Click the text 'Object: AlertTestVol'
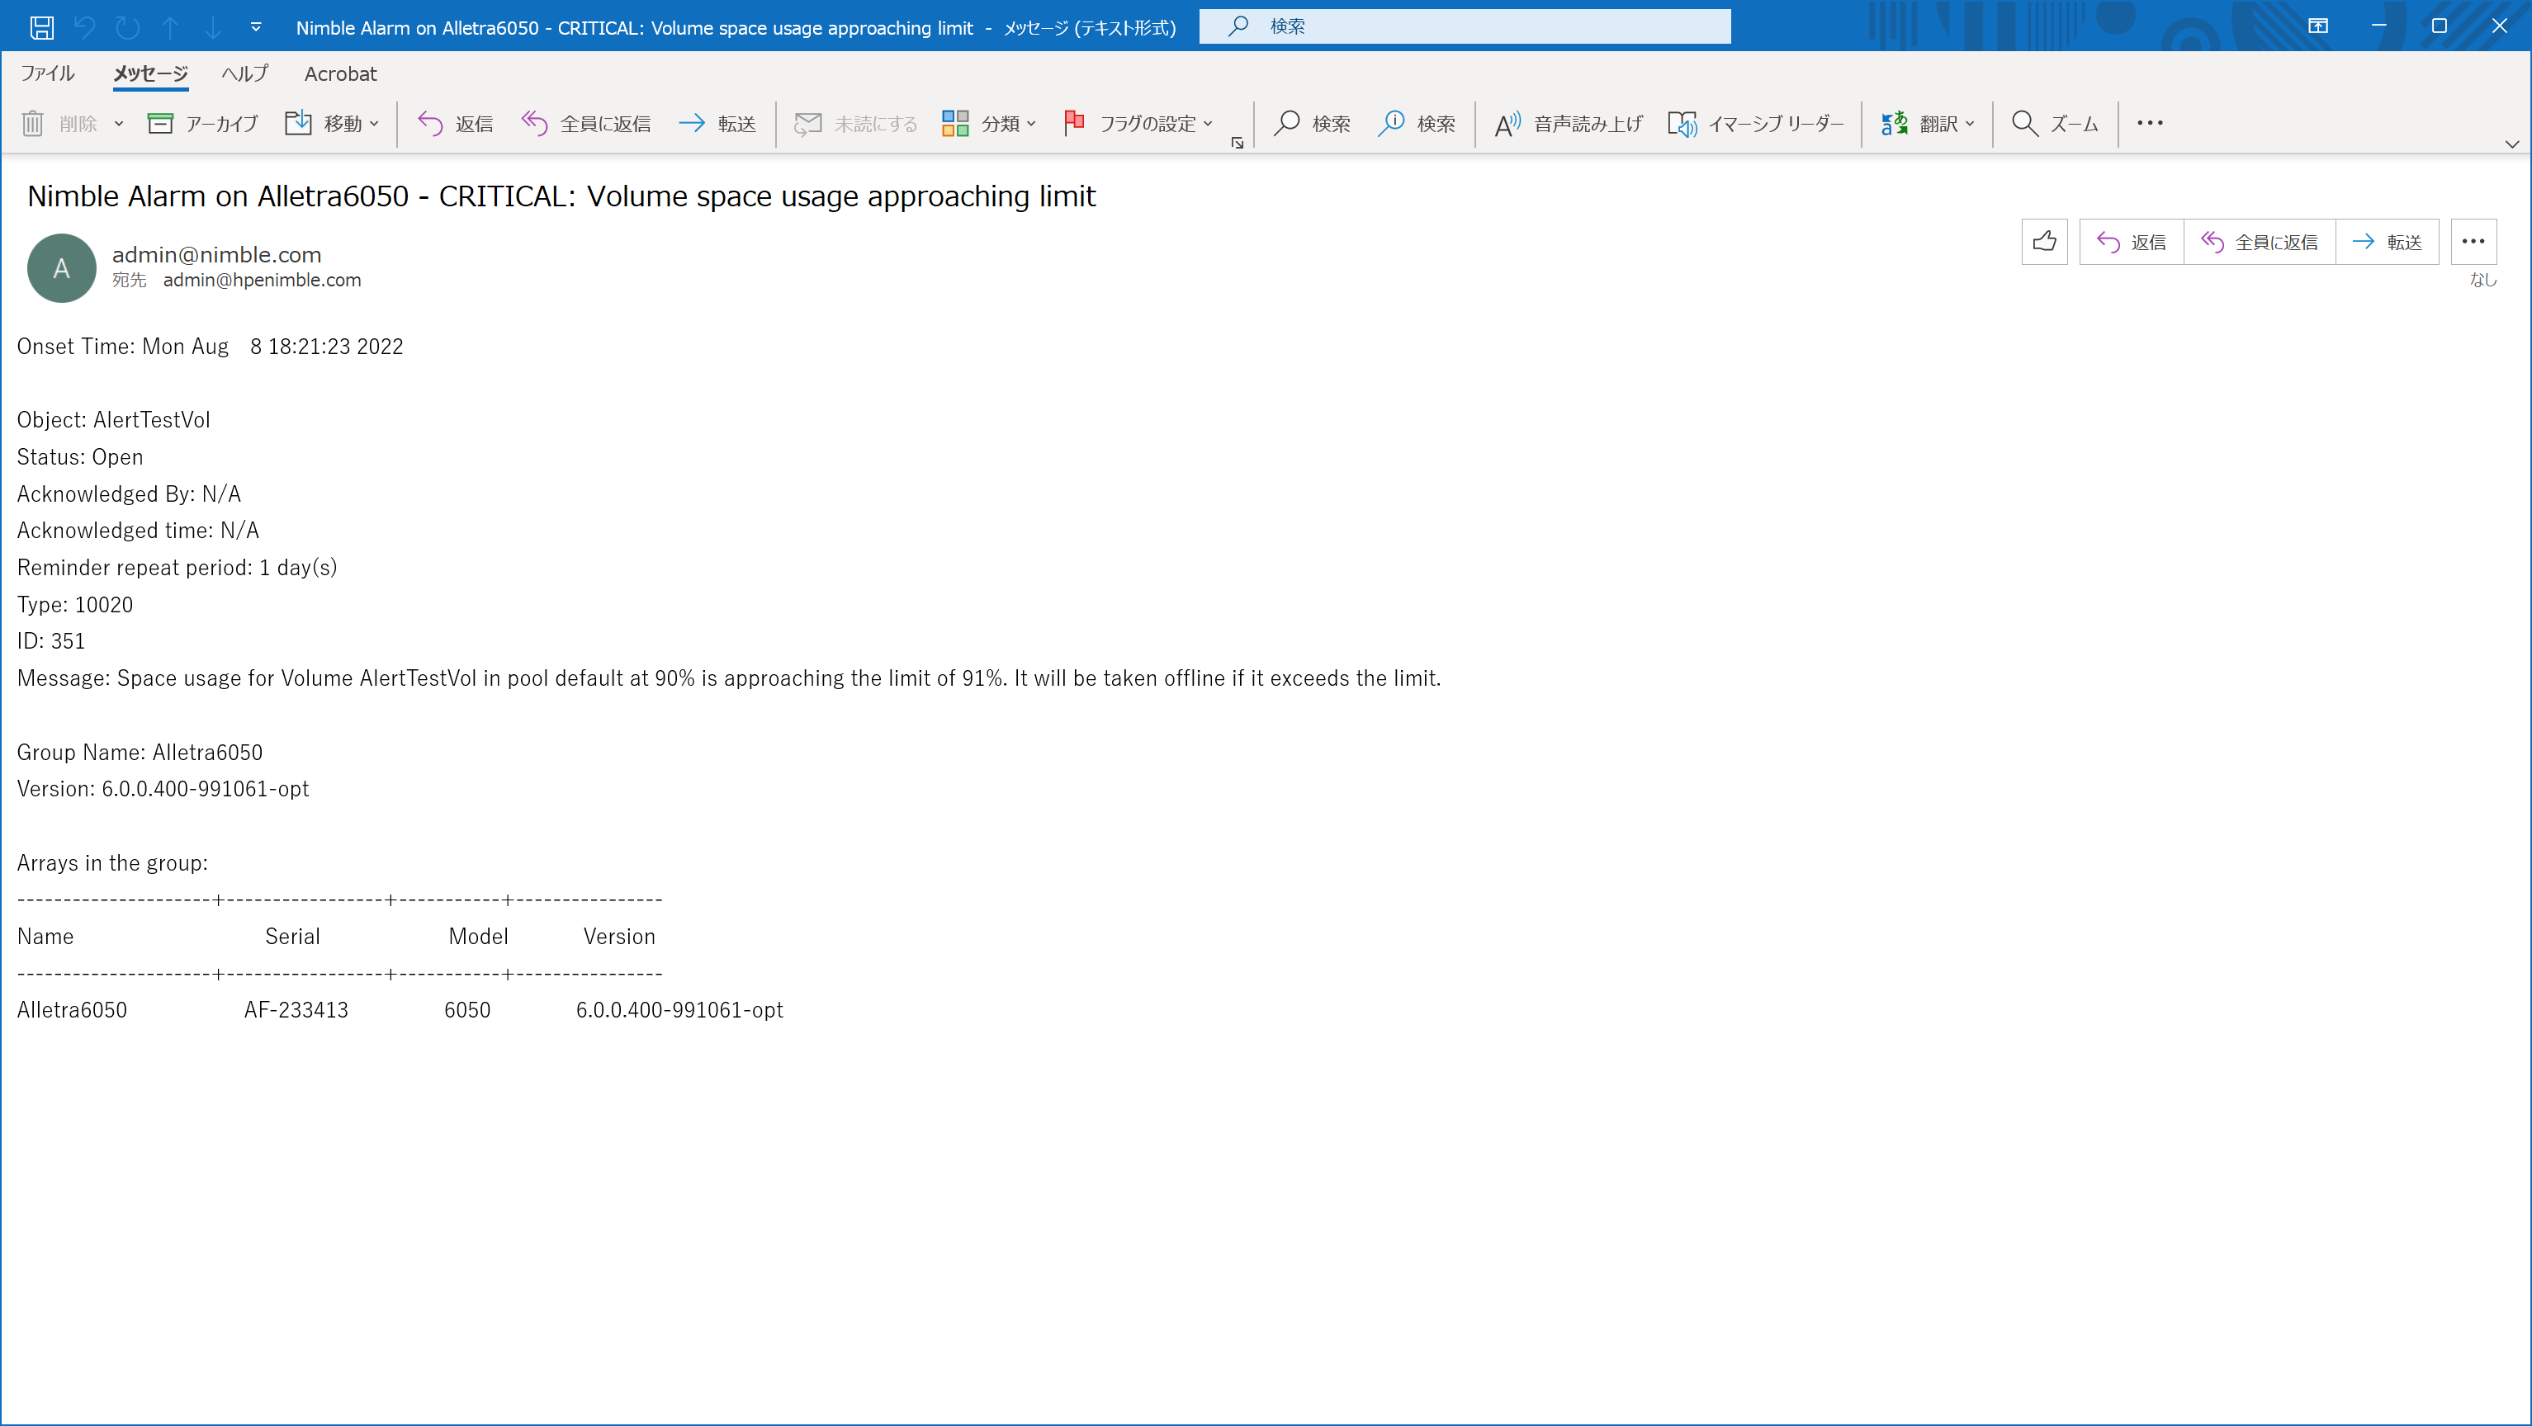Image resolution: width=2532 pixels, height=1426 pixels. tap(113, 420)
